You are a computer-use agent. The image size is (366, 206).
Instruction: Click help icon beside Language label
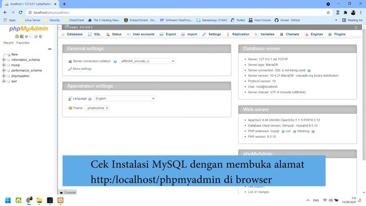[x=90, y=99]
